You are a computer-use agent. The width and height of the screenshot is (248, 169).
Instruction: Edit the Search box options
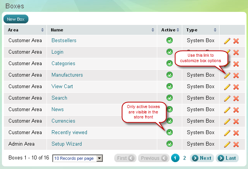click(227, 98)
